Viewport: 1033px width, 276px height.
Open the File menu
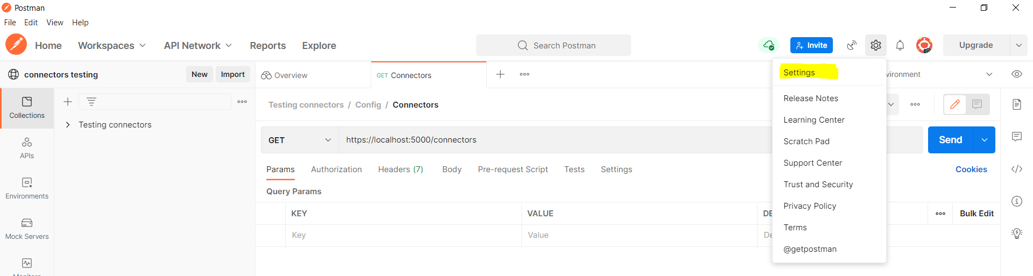pyautogui.click(x=10, y=23)
